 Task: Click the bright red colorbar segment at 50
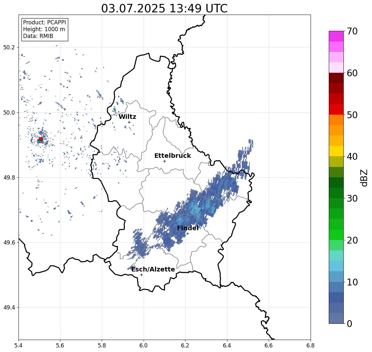[x=336, y=109]
